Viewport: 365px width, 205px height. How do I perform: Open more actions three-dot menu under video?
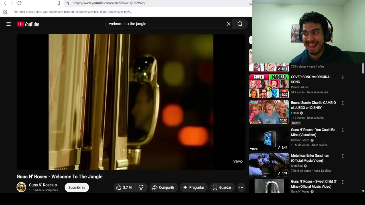pyautogui.click(x=241, y=187)
